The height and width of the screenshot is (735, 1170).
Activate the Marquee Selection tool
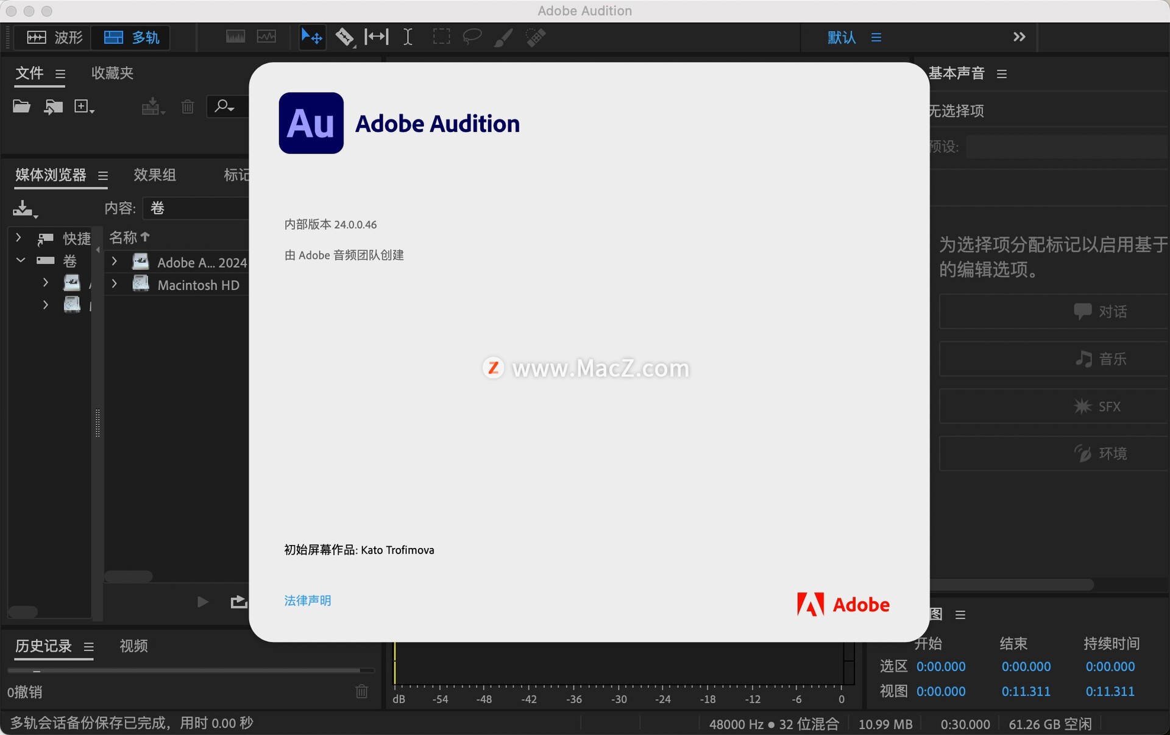pos(441,37)
